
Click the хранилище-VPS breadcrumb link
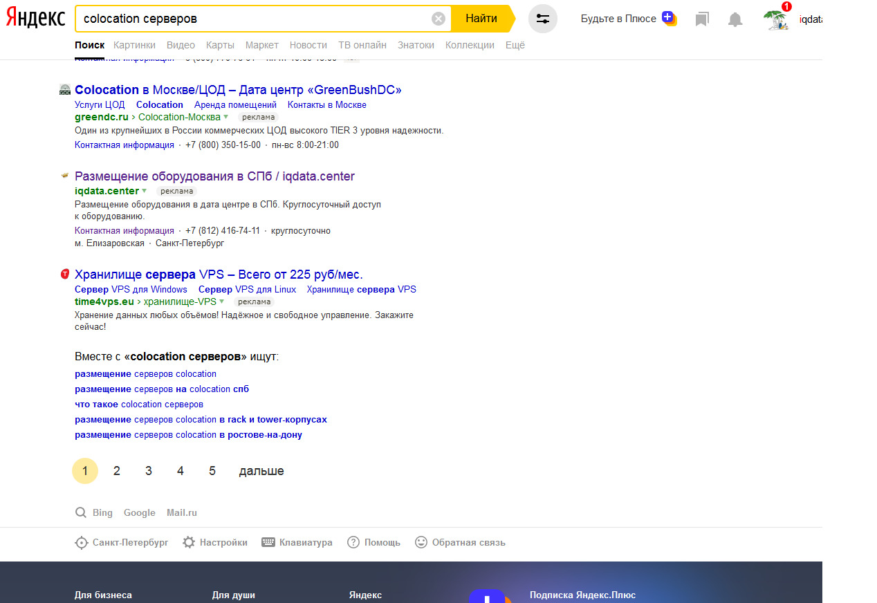click(x=180, y=302)
